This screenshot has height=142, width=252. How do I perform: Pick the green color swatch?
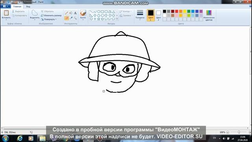click(189, 11)
